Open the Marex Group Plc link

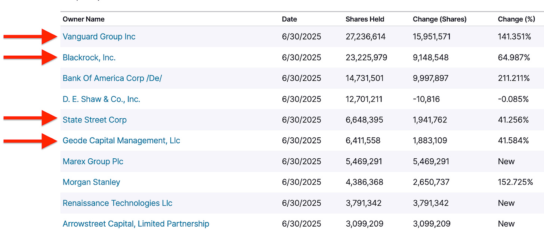click(93, 162)
